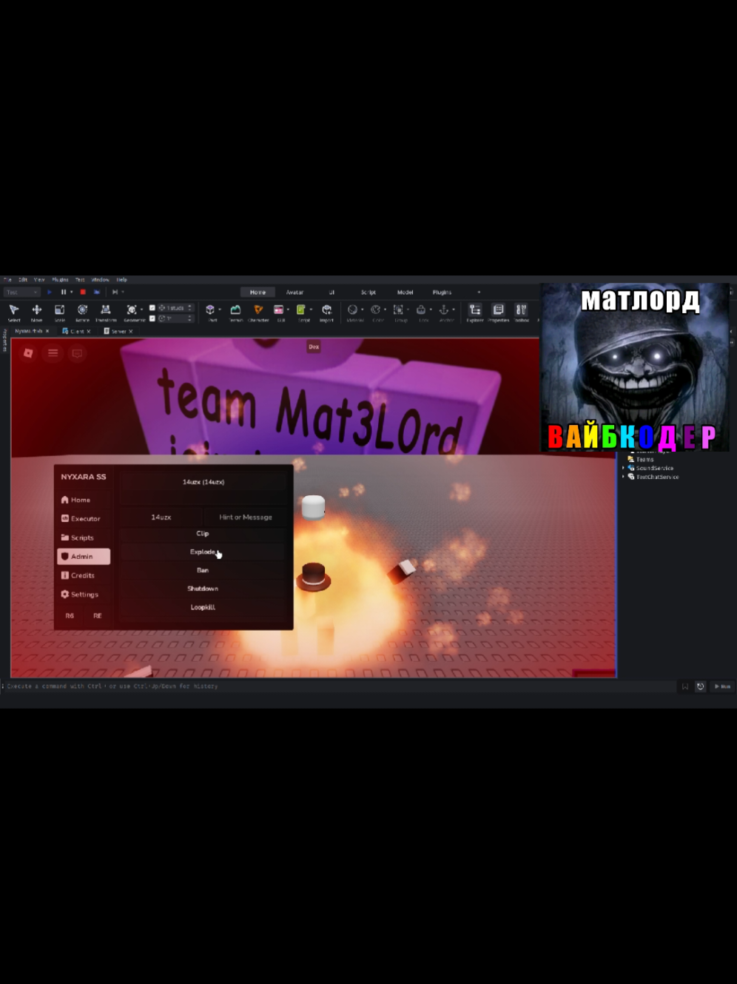
Task: Stop the playtest with the red stop button
Action: pyautogui.click(x=83, y=292)
